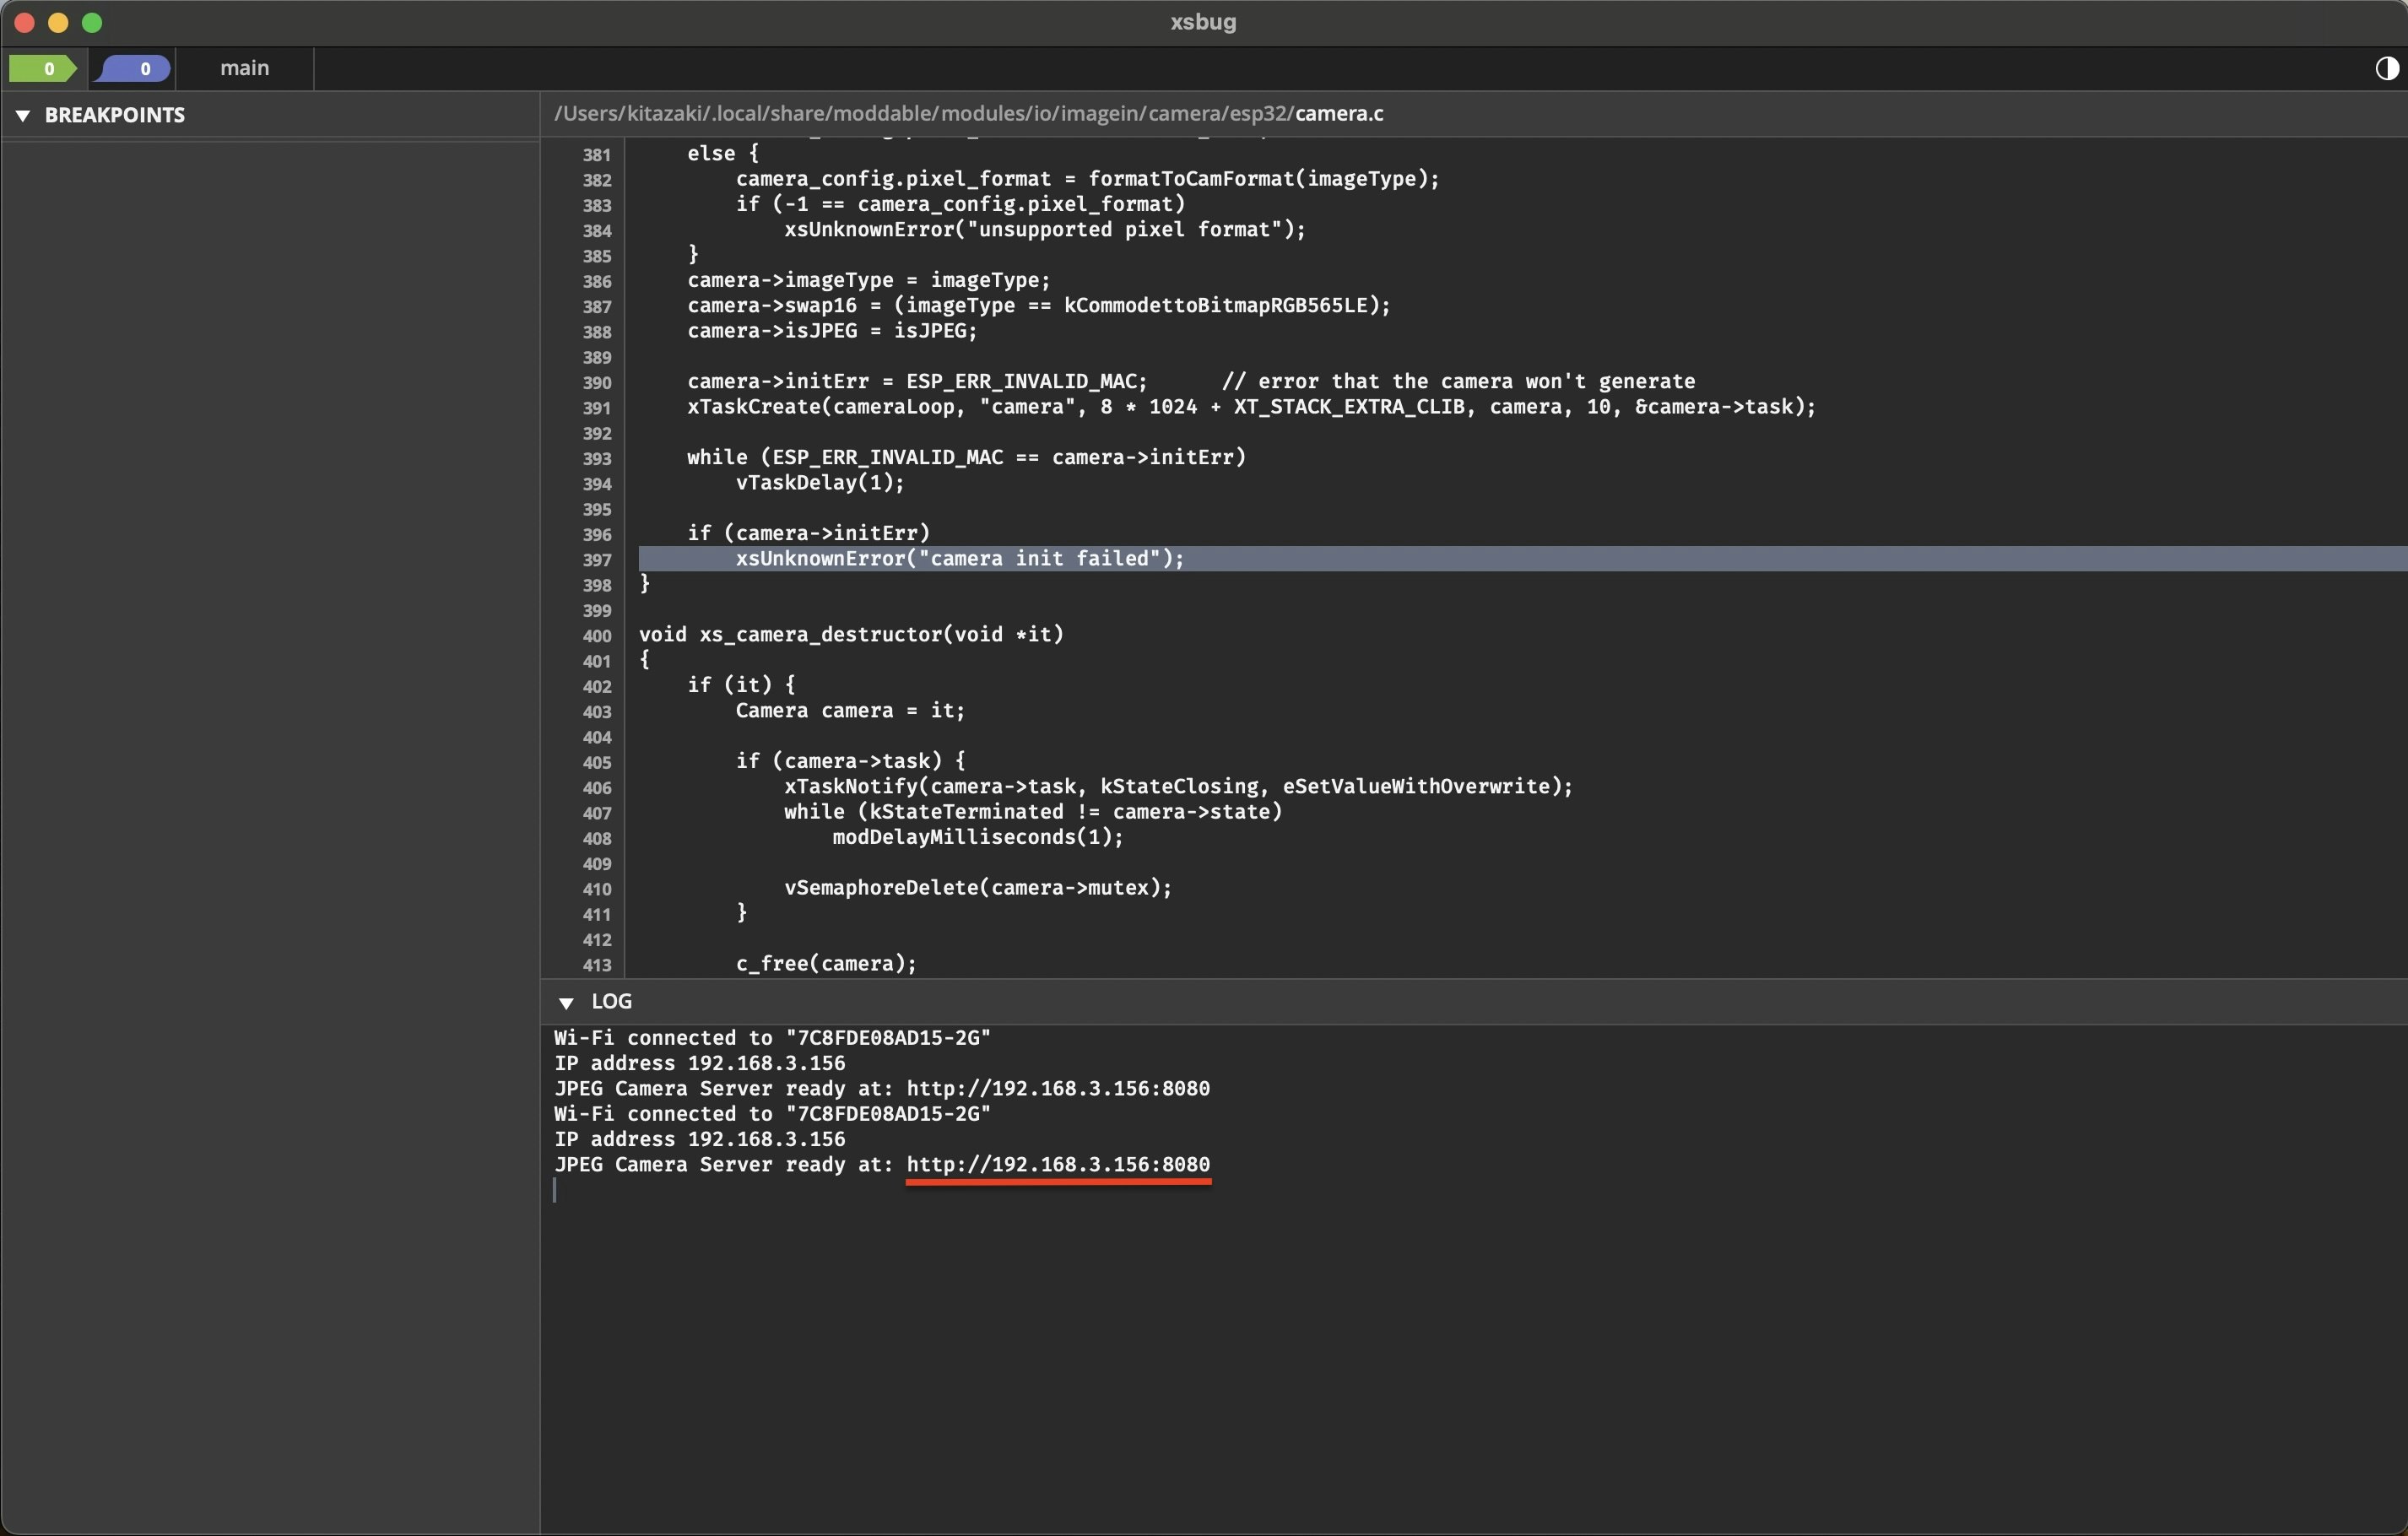
Task: Toggle the dark/light appearance icon
Action: [2386, 68]
